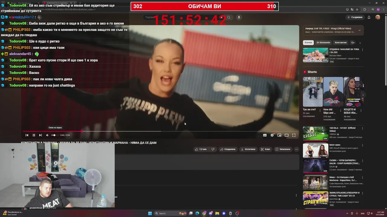Screen dimensions: 387x217
Task: Open options for ЗМИИ, ПЛЪХОВЕ video
Action: point(363,193)
